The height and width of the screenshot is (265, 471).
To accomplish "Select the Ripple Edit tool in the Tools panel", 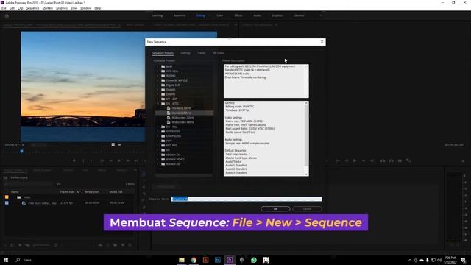I will pyautogui.click(x=144, y=187).
